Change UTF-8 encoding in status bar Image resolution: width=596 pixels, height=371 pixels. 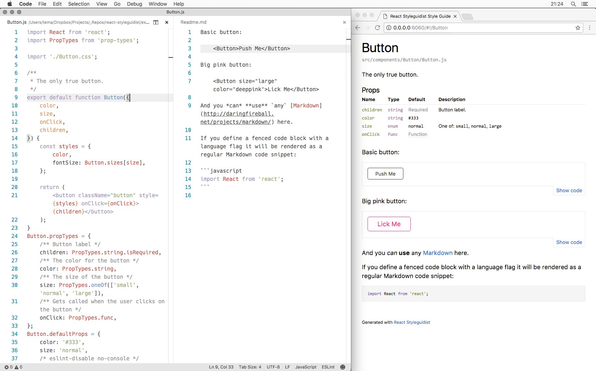coord(273,367)
